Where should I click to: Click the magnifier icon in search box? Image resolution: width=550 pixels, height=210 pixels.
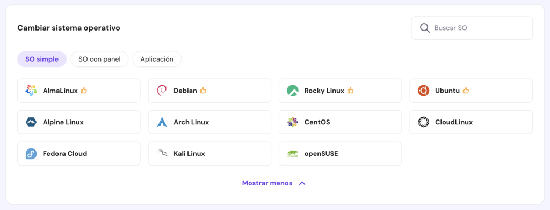[425, 28]
